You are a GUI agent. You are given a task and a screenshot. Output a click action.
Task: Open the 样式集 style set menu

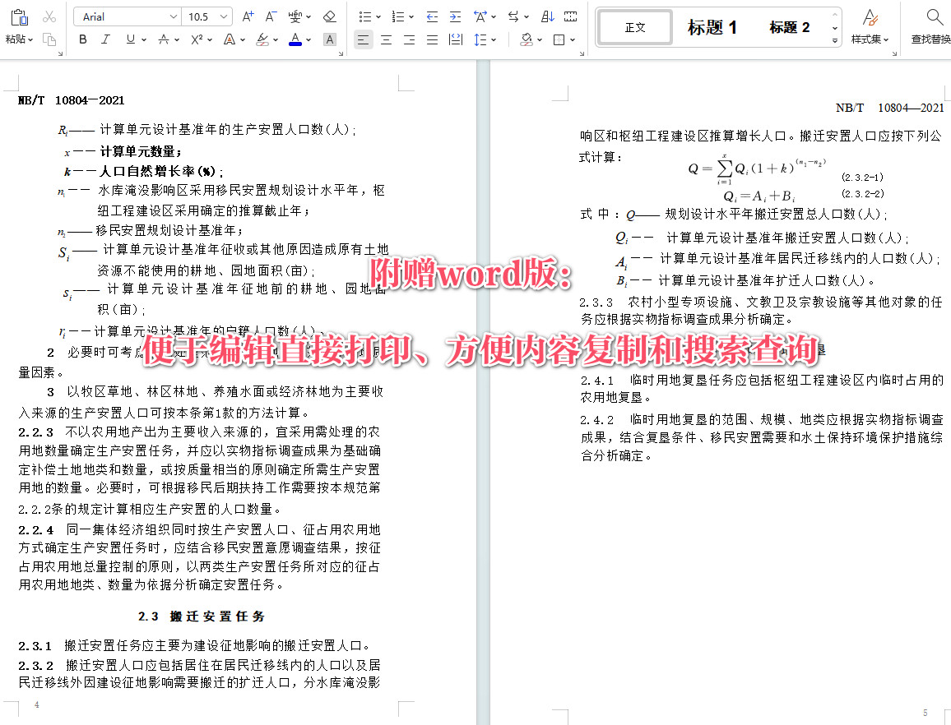point(870,27)
